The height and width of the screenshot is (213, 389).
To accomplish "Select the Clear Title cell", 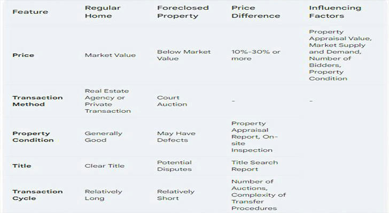I will [x=104, y=166].
